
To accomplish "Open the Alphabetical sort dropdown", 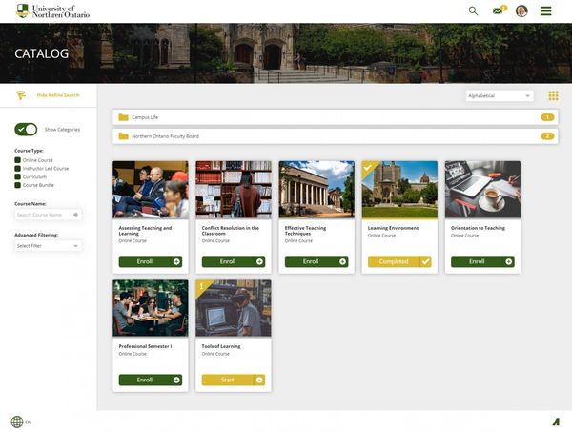I will (x=500, y=95).
